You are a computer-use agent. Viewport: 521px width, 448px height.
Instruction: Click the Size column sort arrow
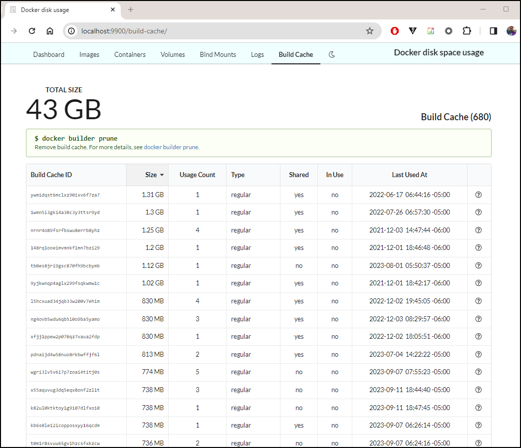pos(162,175)
